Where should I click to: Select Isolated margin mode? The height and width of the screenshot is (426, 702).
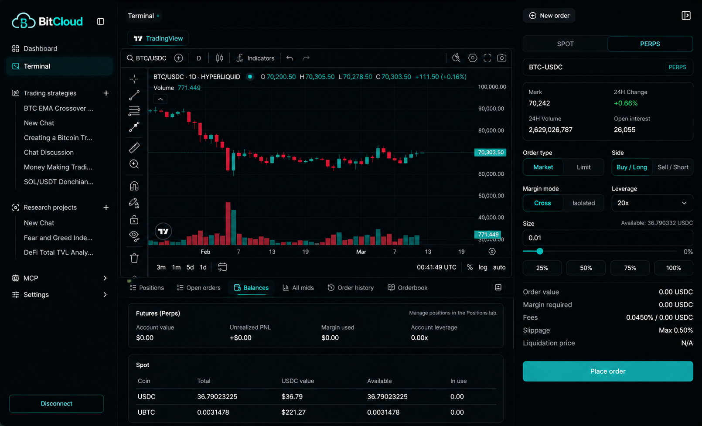(x=583, y=203)
